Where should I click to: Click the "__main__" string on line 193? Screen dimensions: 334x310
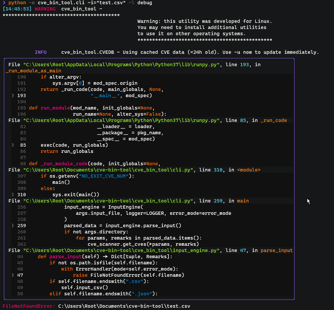(105, 96)
